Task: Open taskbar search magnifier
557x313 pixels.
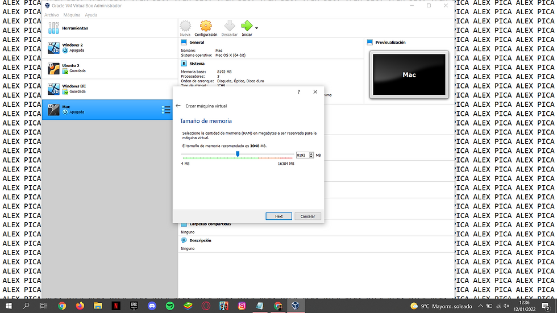Action: pos(26,306)
